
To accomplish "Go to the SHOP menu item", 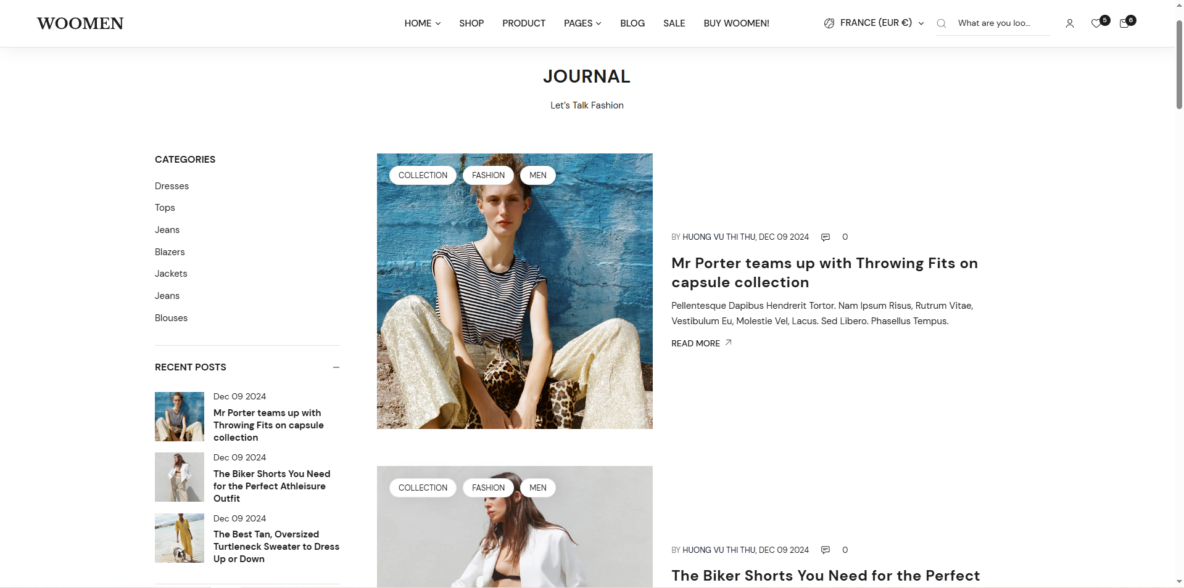I will tap(471, 23).
